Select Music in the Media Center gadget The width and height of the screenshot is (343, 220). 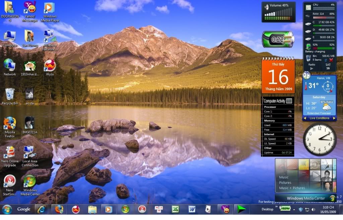click(x=284, y=177)
